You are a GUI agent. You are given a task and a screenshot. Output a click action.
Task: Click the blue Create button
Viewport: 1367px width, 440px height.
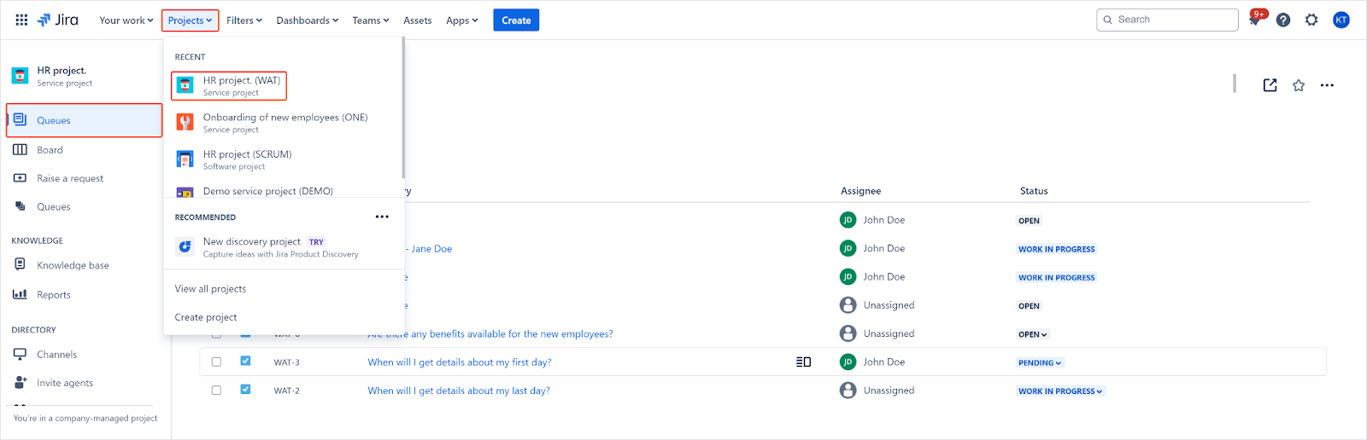pyautogui.click(x=516, y=20)
